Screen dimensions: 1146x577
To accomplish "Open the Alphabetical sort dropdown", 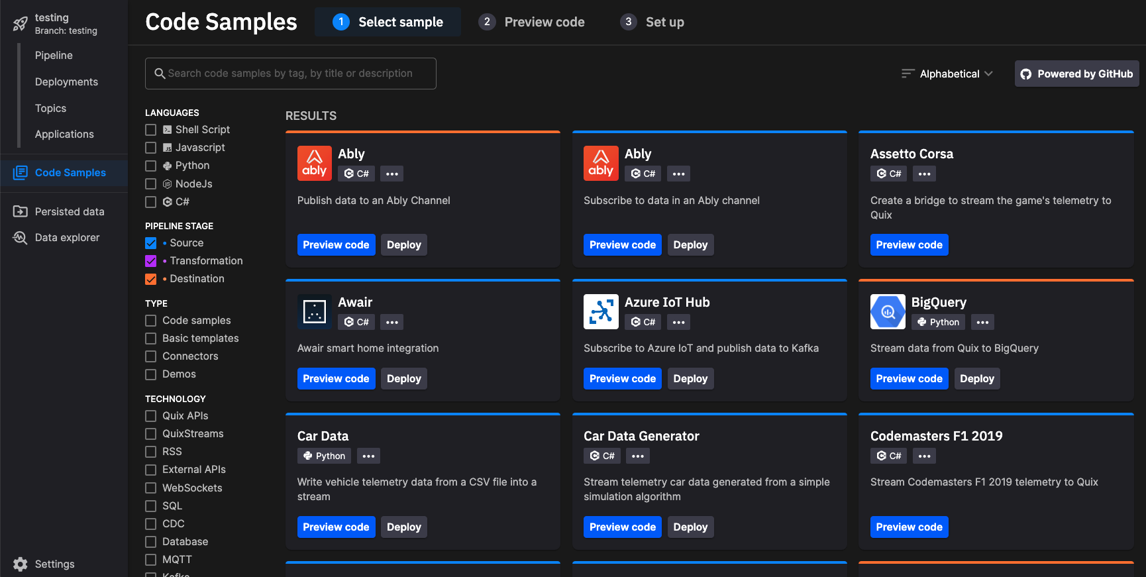I will (x=948, y=74).
